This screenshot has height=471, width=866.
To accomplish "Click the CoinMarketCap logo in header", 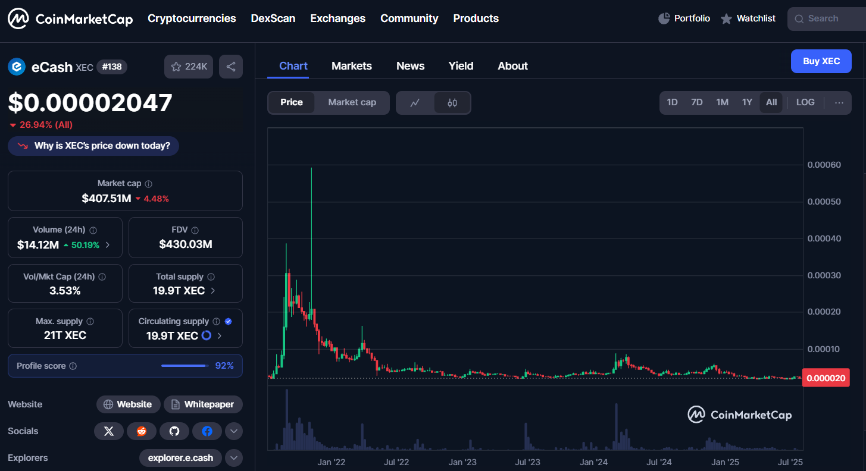I will coord(70,19).
